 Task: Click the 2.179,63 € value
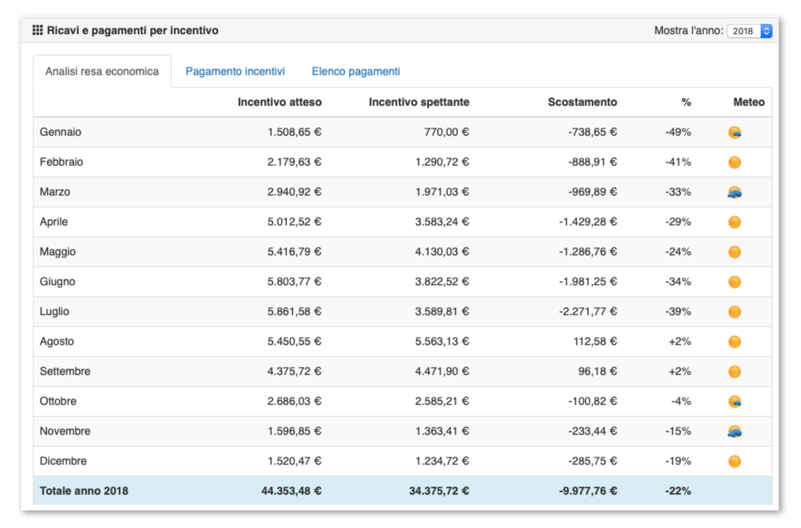click(x=294, y=162)
